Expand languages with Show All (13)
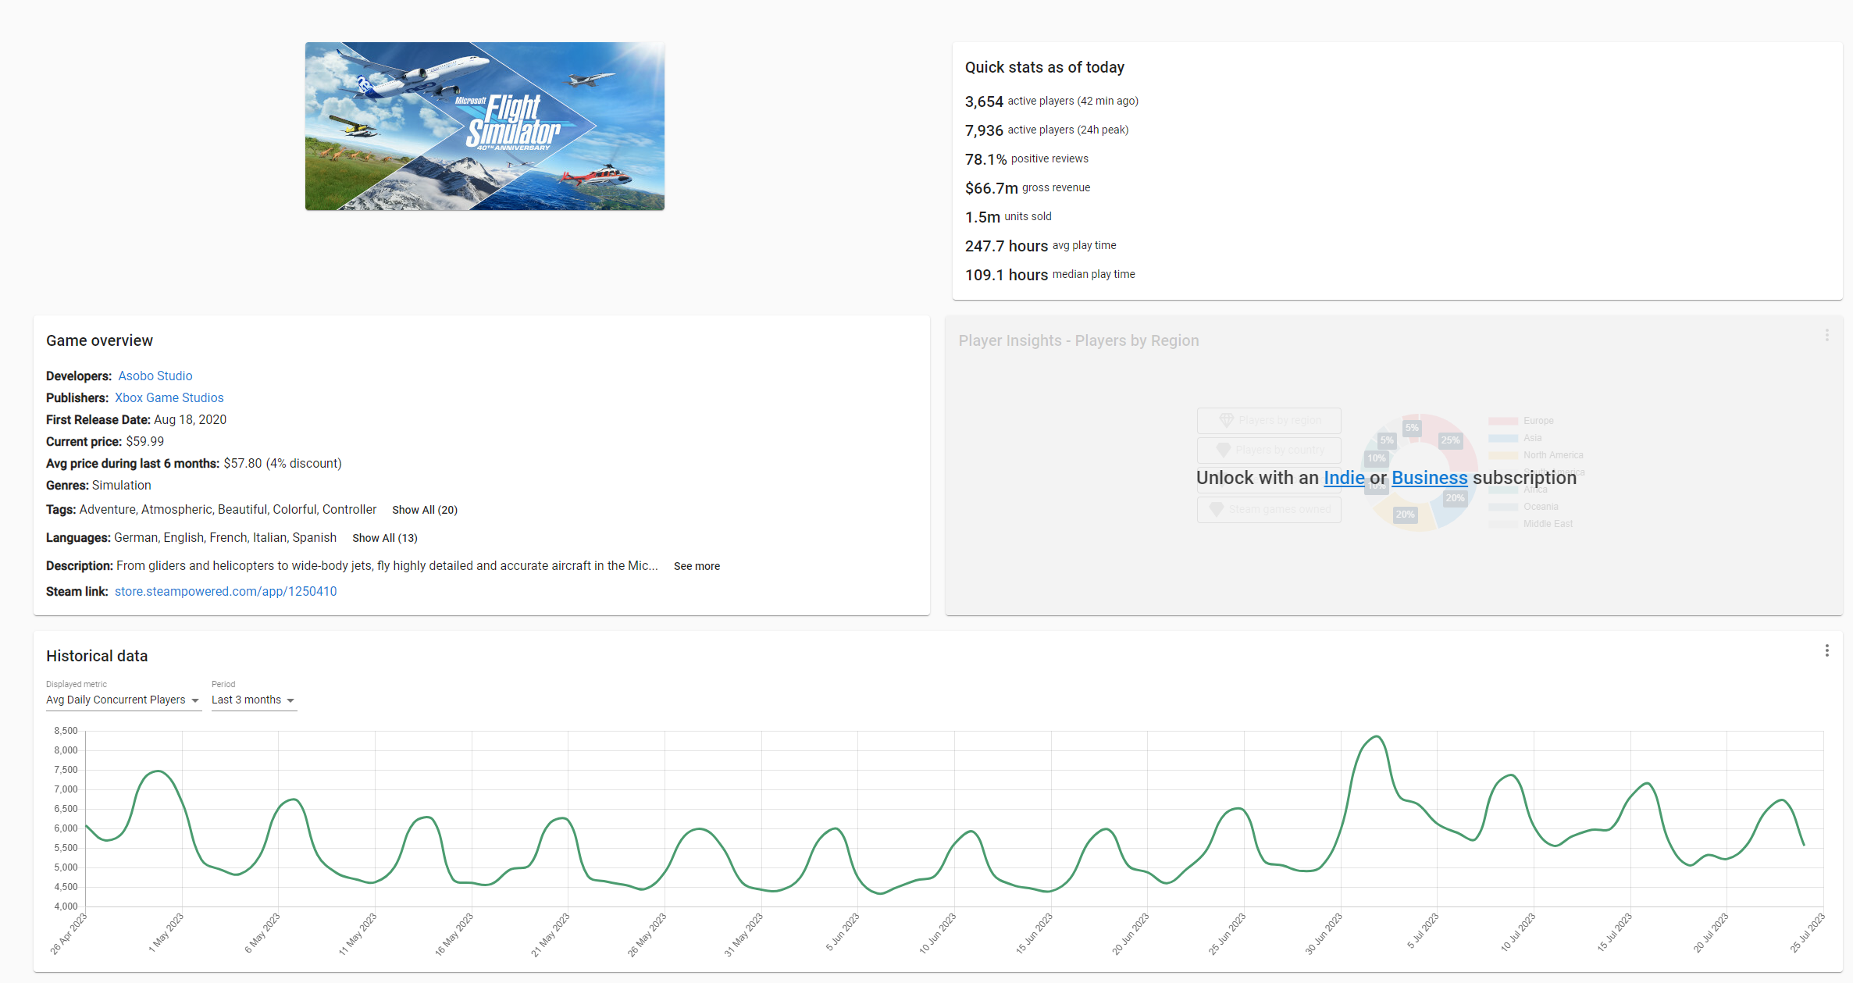Image resolution: width=1853 pixels, height=983 pixels. coord(384,538)
